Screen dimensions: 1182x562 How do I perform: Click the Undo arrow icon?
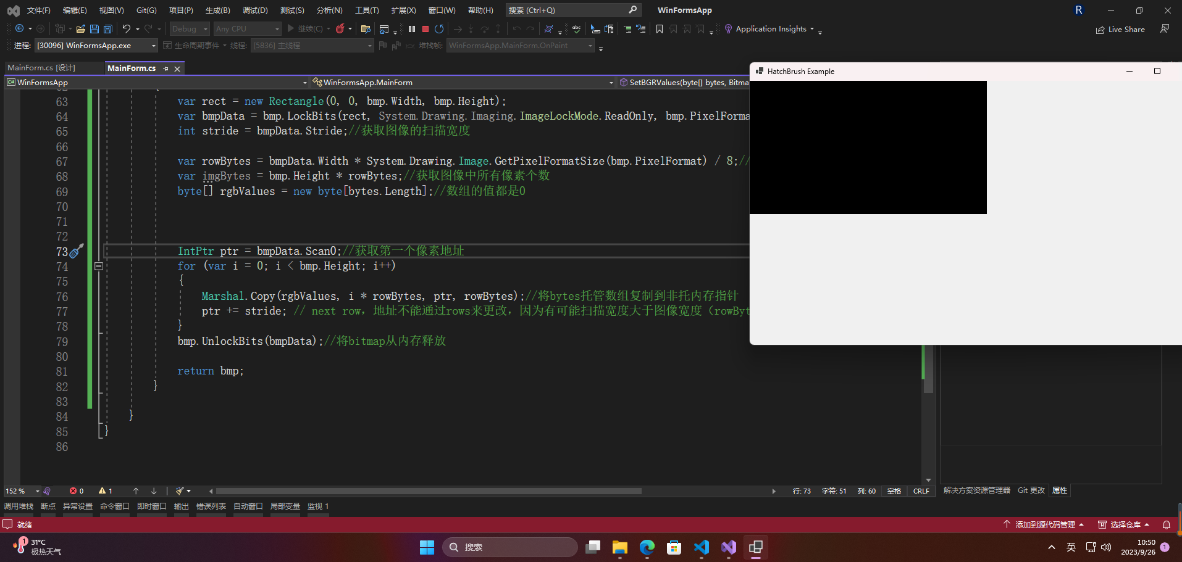tap(127, 29)
